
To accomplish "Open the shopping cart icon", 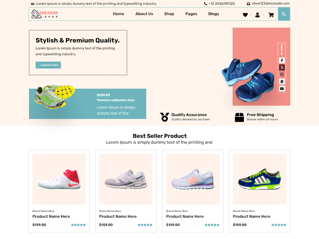I will (271, 15).
